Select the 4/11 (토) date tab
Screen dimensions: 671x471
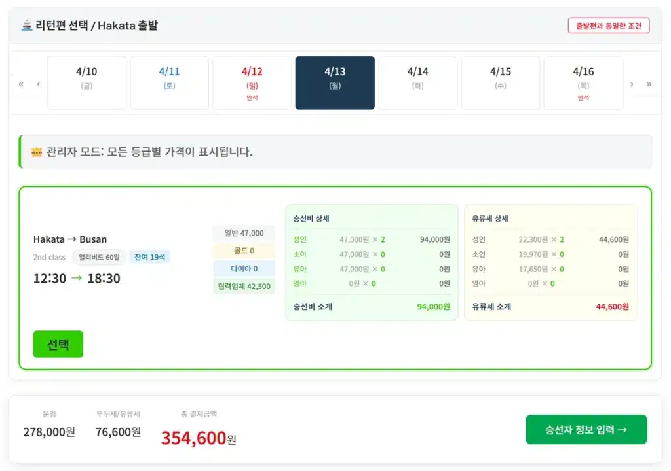point(170,82)
